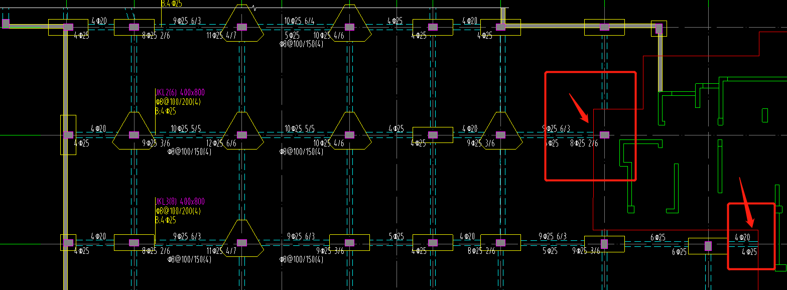Select the JKL3(8) 400x800 beam label
The height and width of the screenshot is (290, 787).
tap(180, 202)
